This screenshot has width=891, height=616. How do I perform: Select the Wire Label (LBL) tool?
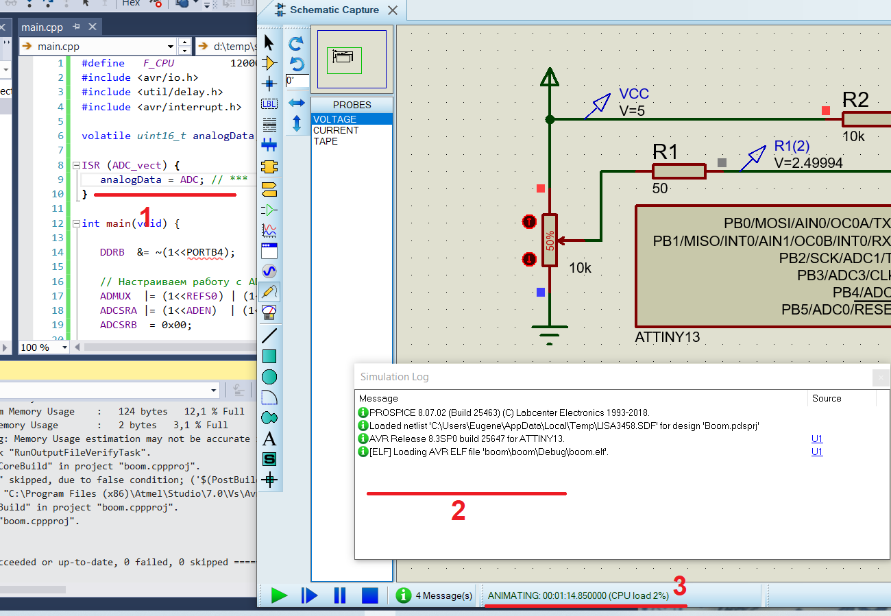click(x=269, y=104)
